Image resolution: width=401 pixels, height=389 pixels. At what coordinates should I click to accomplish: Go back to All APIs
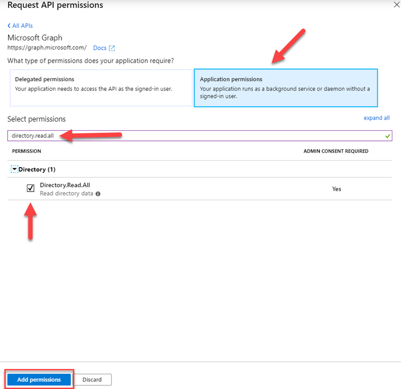tap(22, 26)
